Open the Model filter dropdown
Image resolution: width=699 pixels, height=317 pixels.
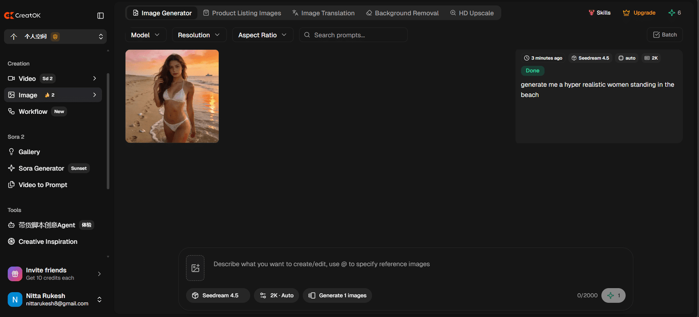[x=145, y=35]
